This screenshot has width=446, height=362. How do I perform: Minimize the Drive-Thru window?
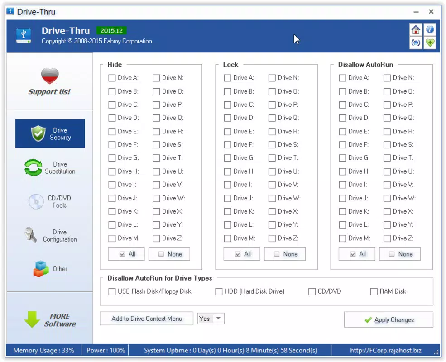tap(416, 12)
